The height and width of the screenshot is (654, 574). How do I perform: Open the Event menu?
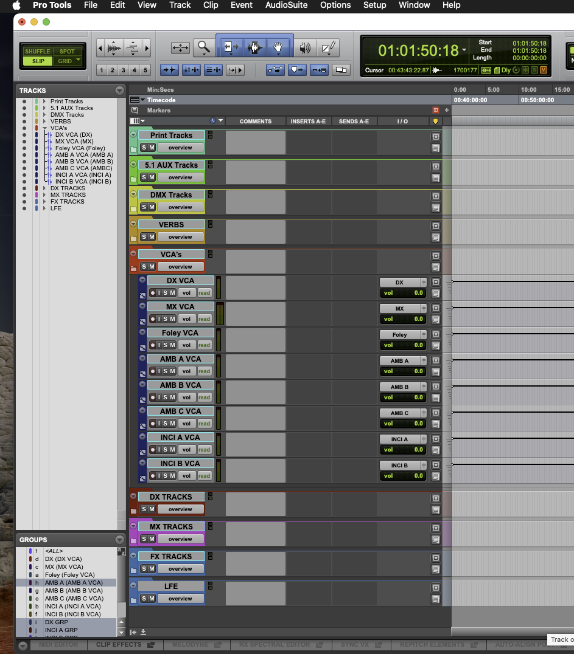point(242,5)
